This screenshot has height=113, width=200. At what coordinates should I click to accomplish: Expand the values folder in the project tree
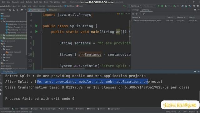pos(1,57)
